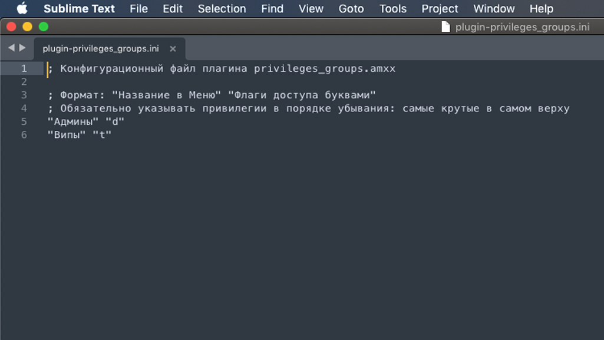Open the Find menu
Viewport: 604px width, 340px height.
click(272, 8)
